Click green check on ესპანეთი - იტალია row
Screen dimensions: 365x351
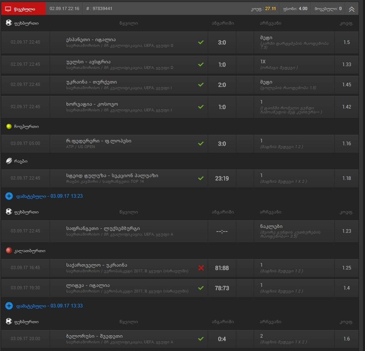coord(201,42)
